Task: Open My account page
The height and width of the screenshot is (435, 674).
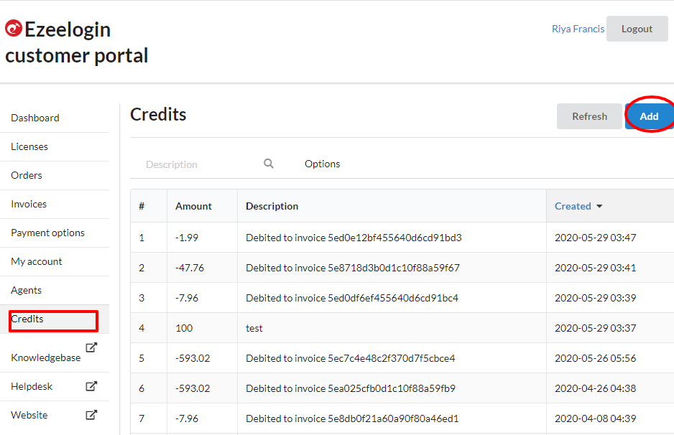Action: pyautogui.click(x=37, y=261)
